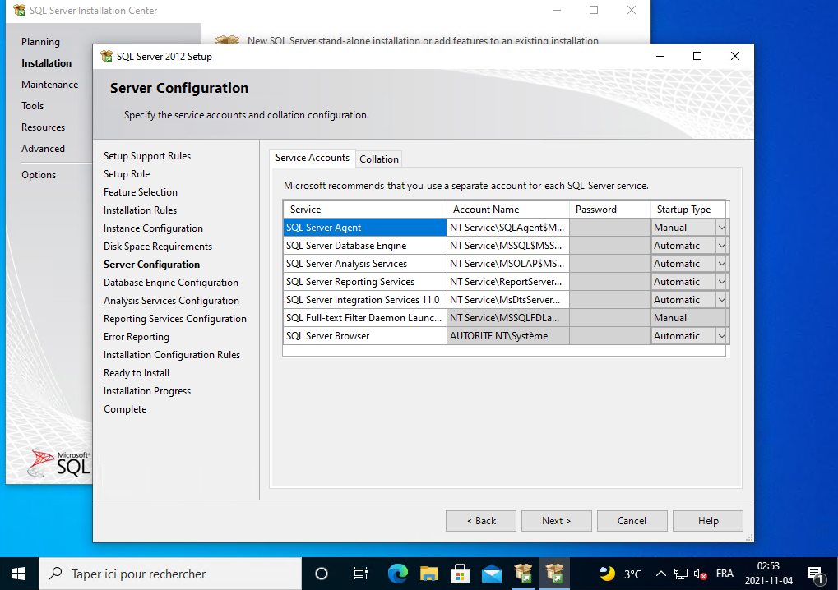Click the Next button
Screen dimensions: 838x590
coord(556,521)
